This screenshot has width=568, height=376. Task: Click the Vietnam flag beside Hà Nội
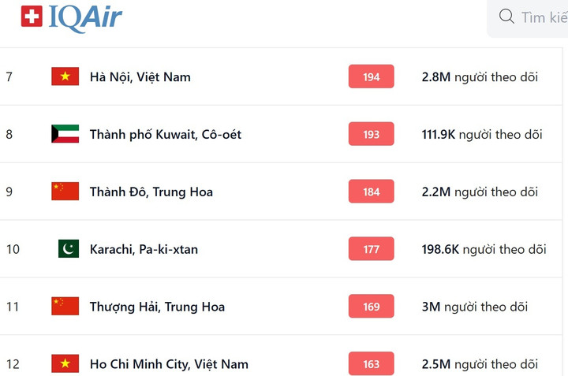tap(65, 76)
